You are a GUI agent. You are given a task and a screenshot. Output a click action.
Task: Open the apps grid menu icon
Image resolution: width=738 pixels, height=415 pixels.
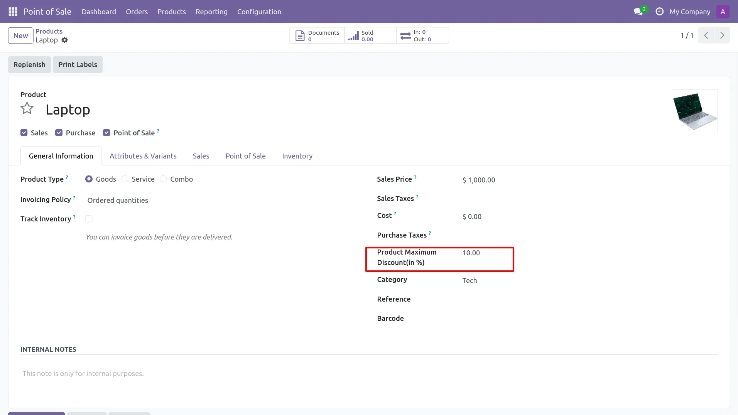point(13,12)
